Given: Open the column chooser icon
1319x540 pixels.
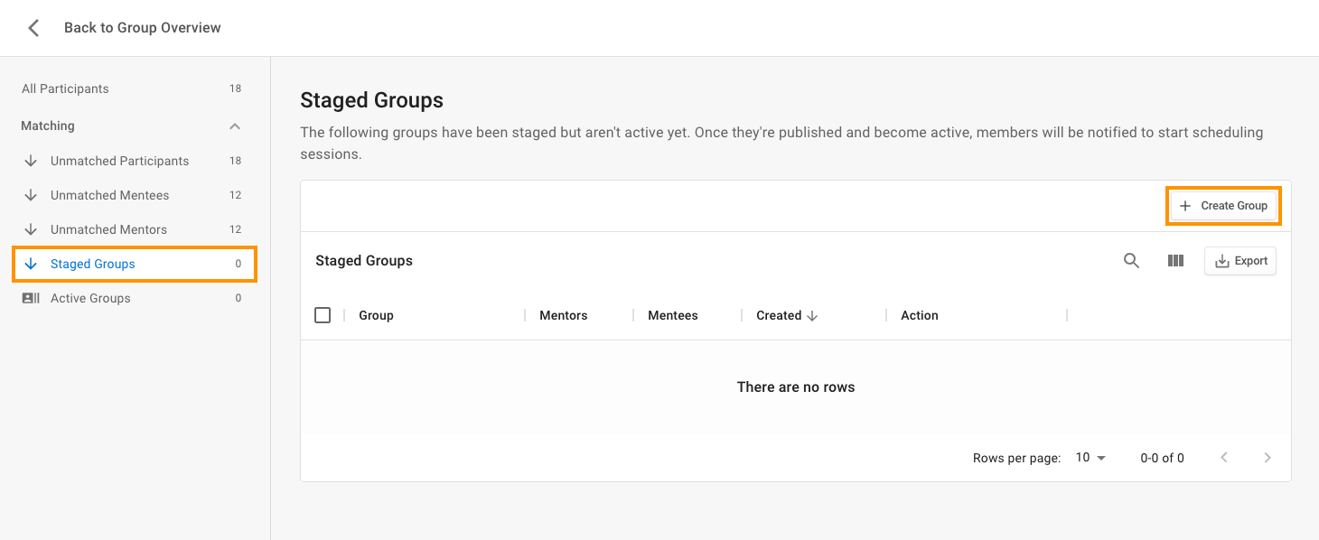Looking at the screenshot, I should click(x=1175, y=261).
